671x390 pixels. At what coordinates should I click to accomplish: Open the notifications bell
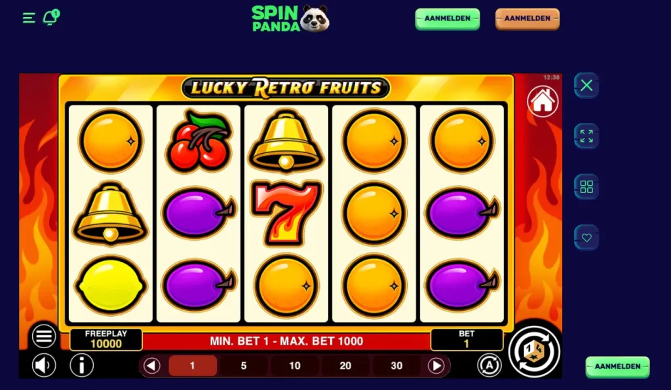51,18
